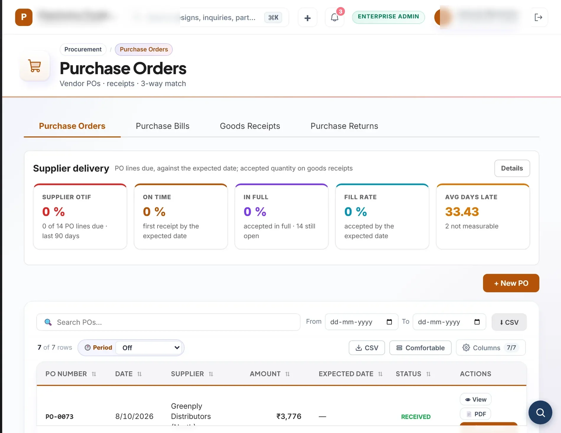This screenshot has width=561, height=433.
Task: Click the Procurement breadcrumb
Action: click(x=83, y=49)
